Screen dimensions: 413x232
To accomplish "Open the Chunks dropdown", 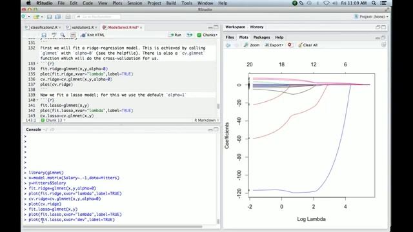I will point(207,35).
